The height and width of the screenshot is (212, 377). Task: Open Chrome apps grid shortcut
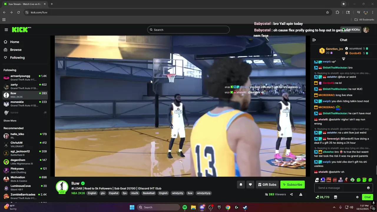click(x=4, y=20)
